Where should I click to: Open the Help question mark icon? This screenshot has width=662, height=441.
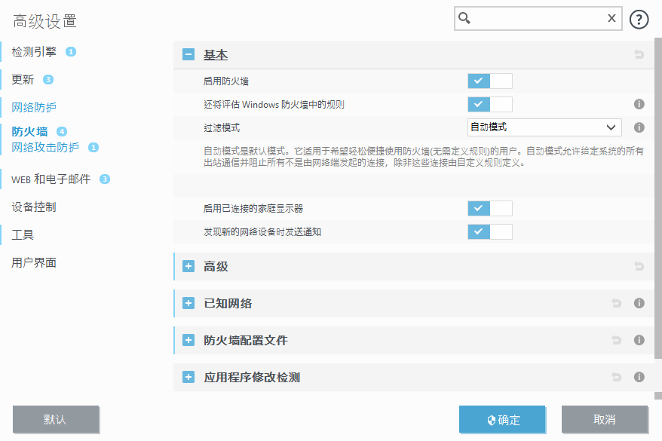[x=639, y=18]
